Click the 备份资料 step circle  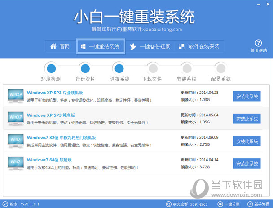coord(85,68)
